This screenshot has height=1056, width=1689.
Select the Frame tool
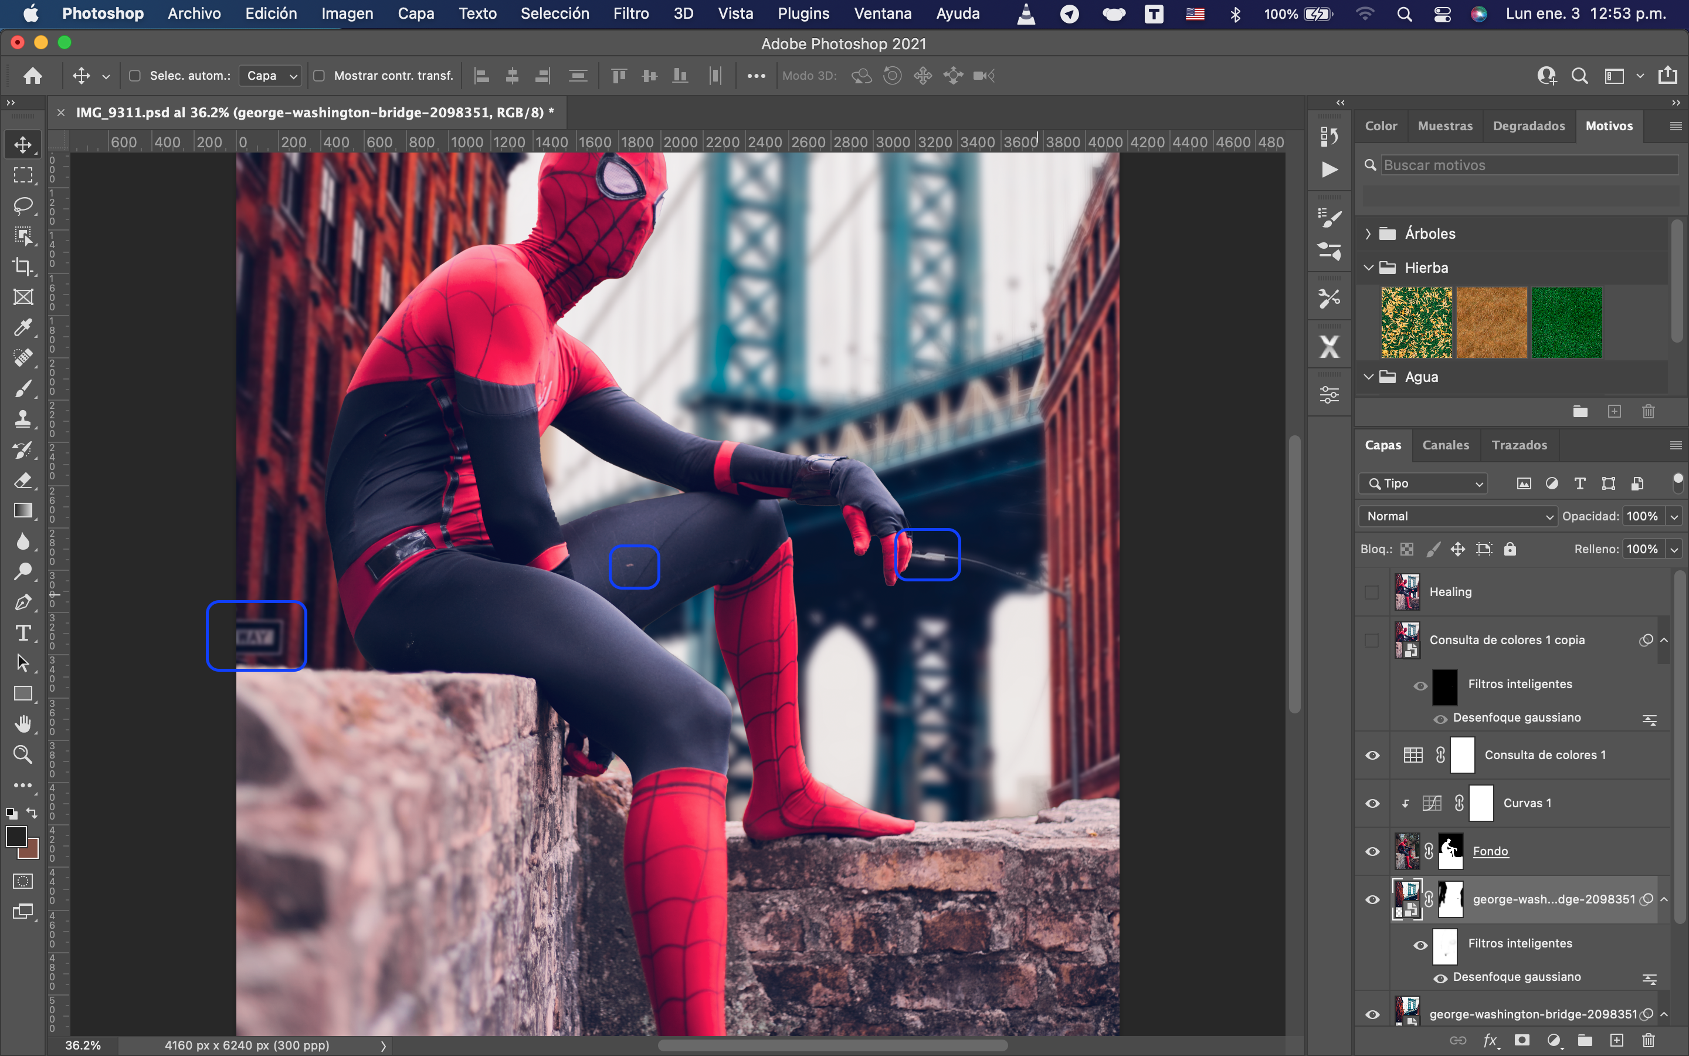click(x=23, y=297)
